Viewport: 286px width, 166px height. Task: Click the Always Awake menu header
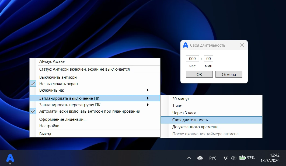[x=95, y=61]
